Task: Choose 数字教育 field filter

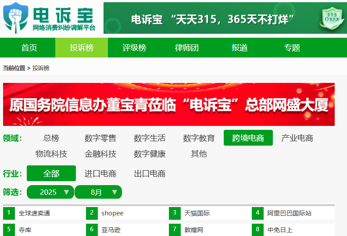Action: (199, 138)
